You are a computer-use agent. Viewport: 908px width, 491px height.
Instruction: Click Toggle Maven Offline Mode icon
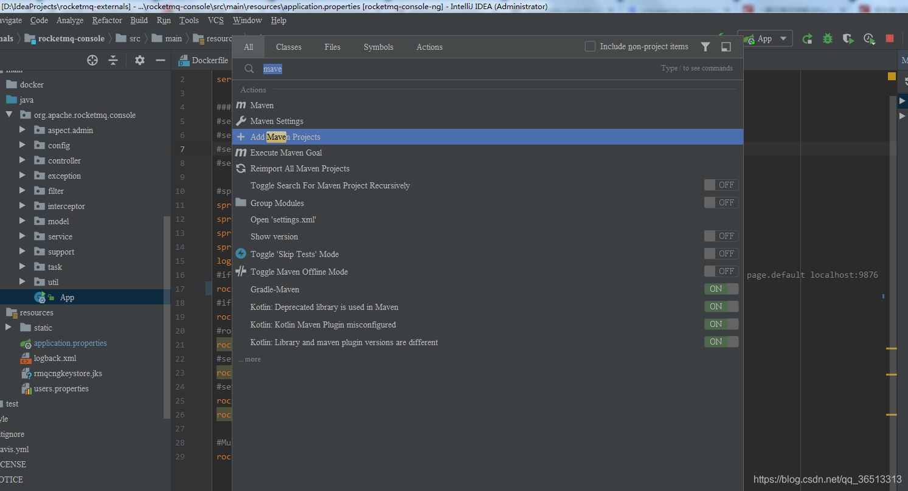241,271
